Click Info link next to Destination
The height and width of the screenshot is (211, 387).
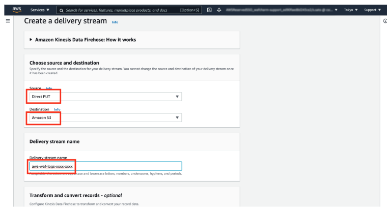[x=57, y=109]
